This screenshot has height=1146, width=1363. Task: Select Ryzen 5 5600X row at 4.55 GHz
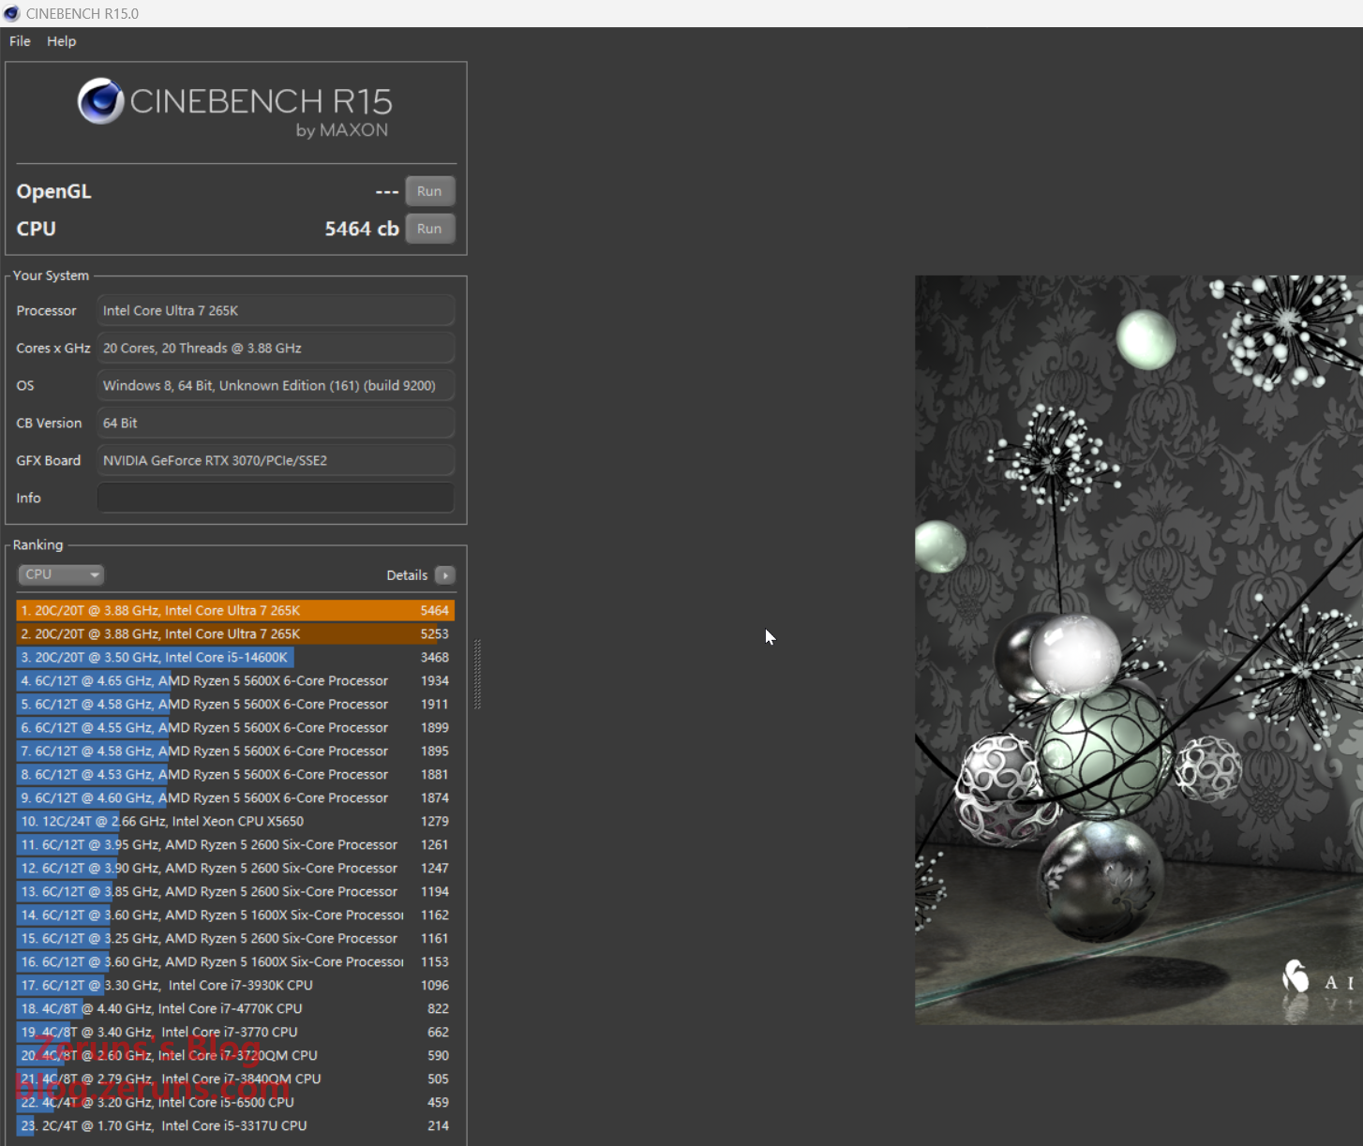coord(235,727)
